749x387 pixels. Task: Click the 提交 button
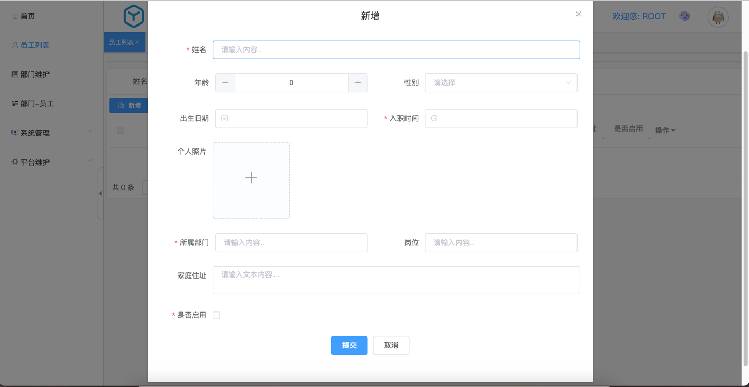pos(349,345)
